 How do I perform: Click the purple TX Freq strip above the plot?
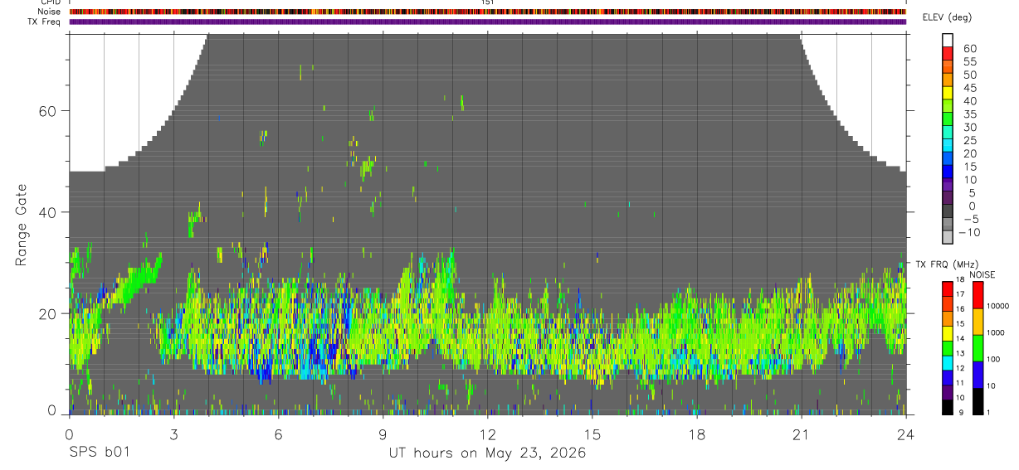[487, 22]
